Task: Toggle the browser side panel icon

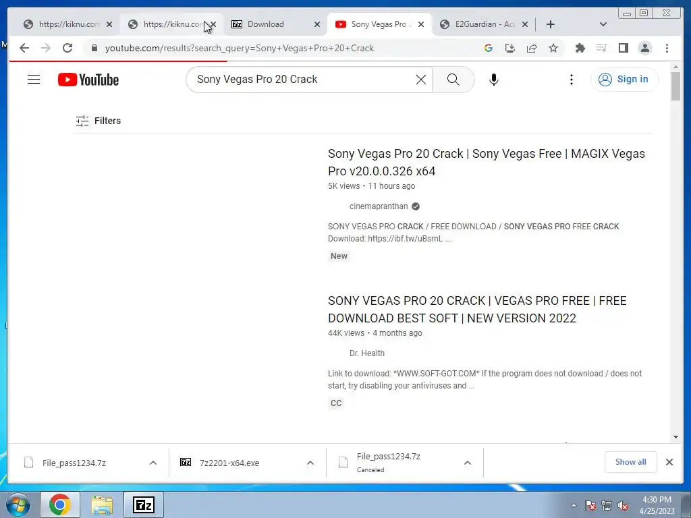Action: [x=623, y=48]
